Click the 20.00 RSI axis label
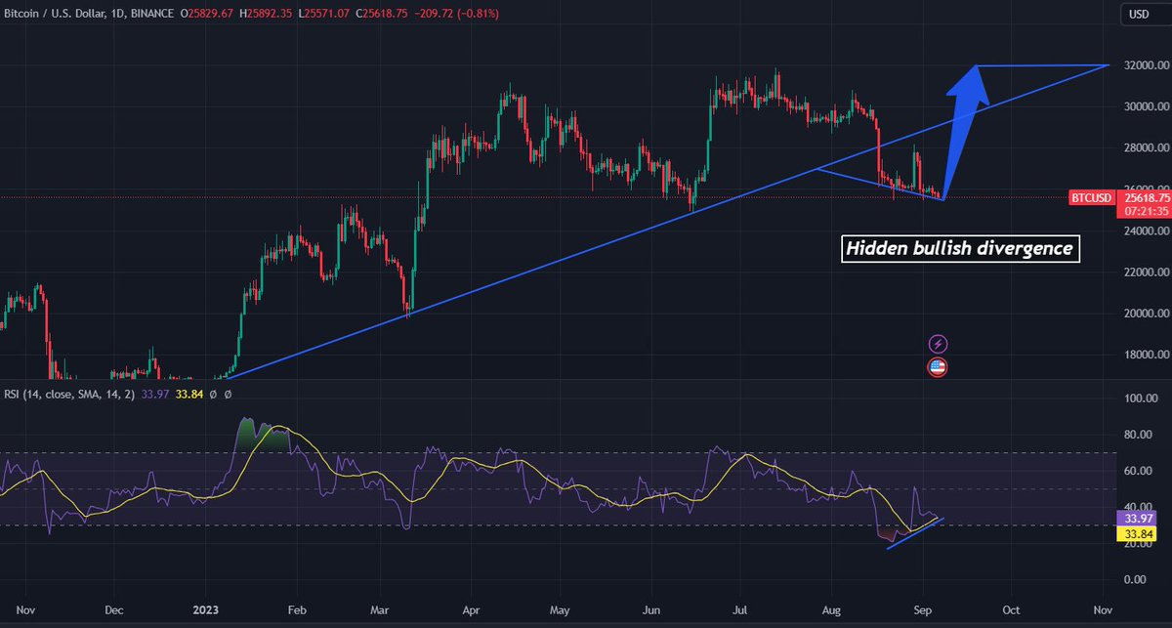The height and width of the screenshot is (628, 1172). [1139, 543]
